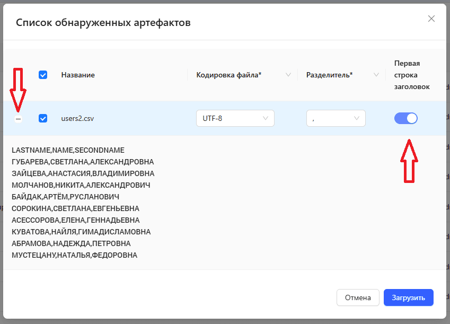This screenshot has height=324, width=450.
Task: Select the users2.csv file name
Action: (x=77, y=118)
